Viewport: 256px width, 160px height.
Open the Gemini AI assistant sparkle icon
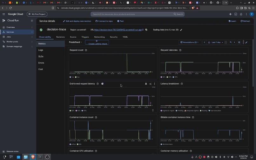click(230, 14)
